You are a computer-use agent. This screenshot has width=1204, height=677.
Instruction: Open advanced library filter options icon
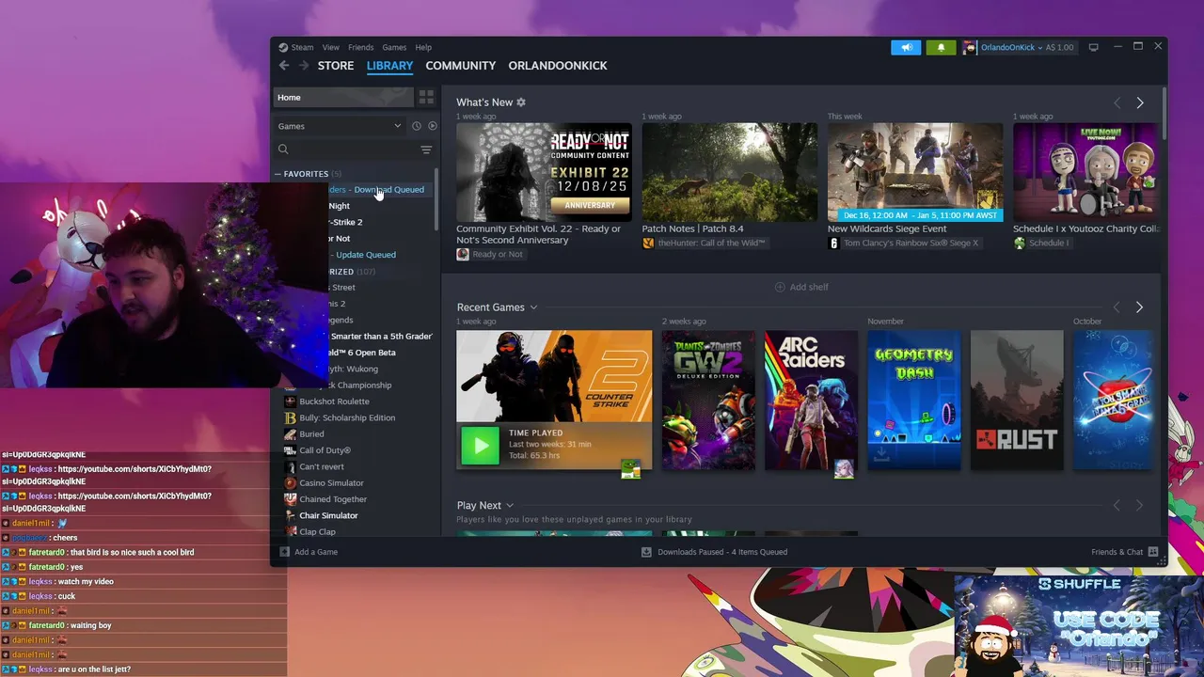pyautogui.click(x=426, y=150)
